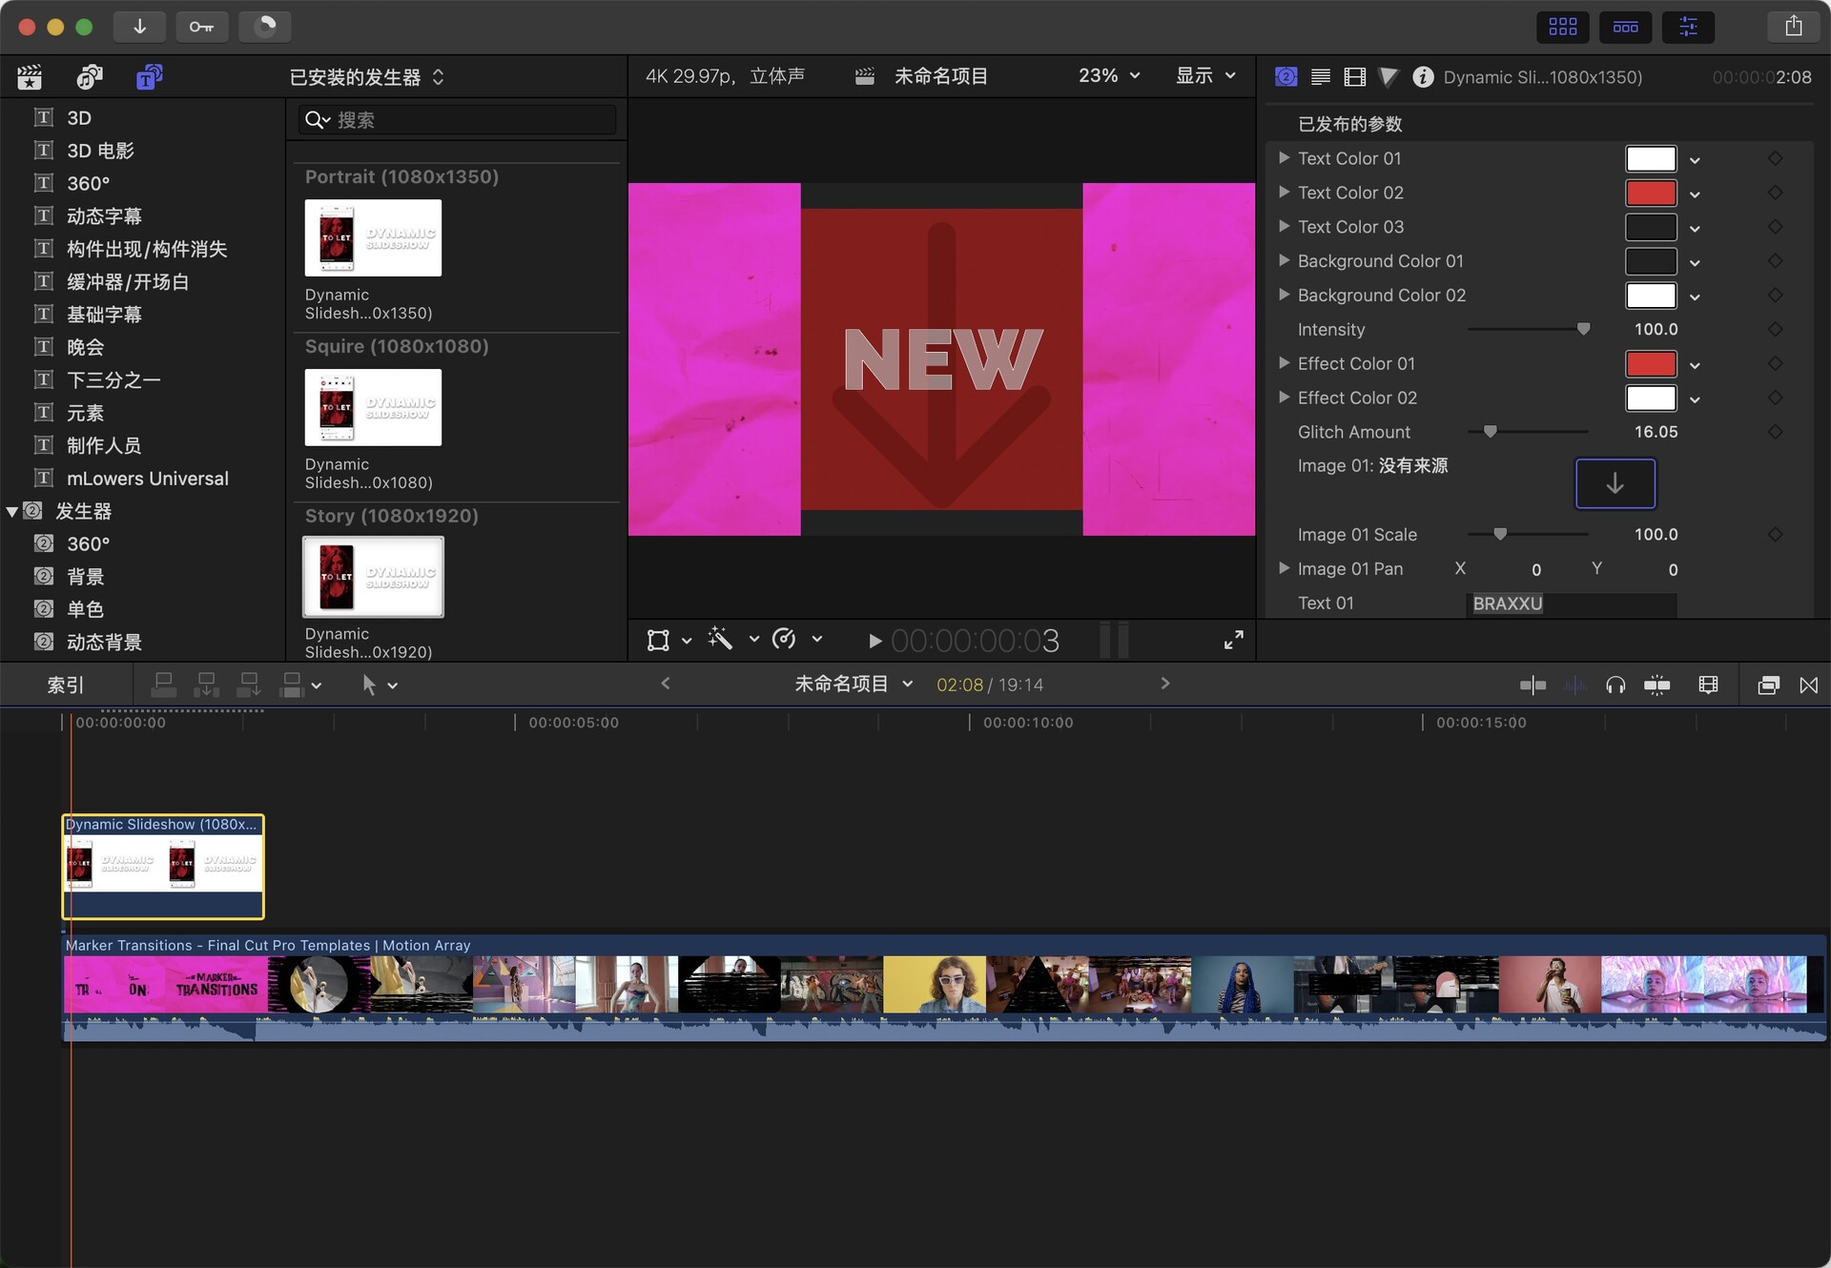Image resolution: width=1831 pixels, height=1268 pixels.
Task: Open the generator inspector tab icon
Action: pos(1286,77)
